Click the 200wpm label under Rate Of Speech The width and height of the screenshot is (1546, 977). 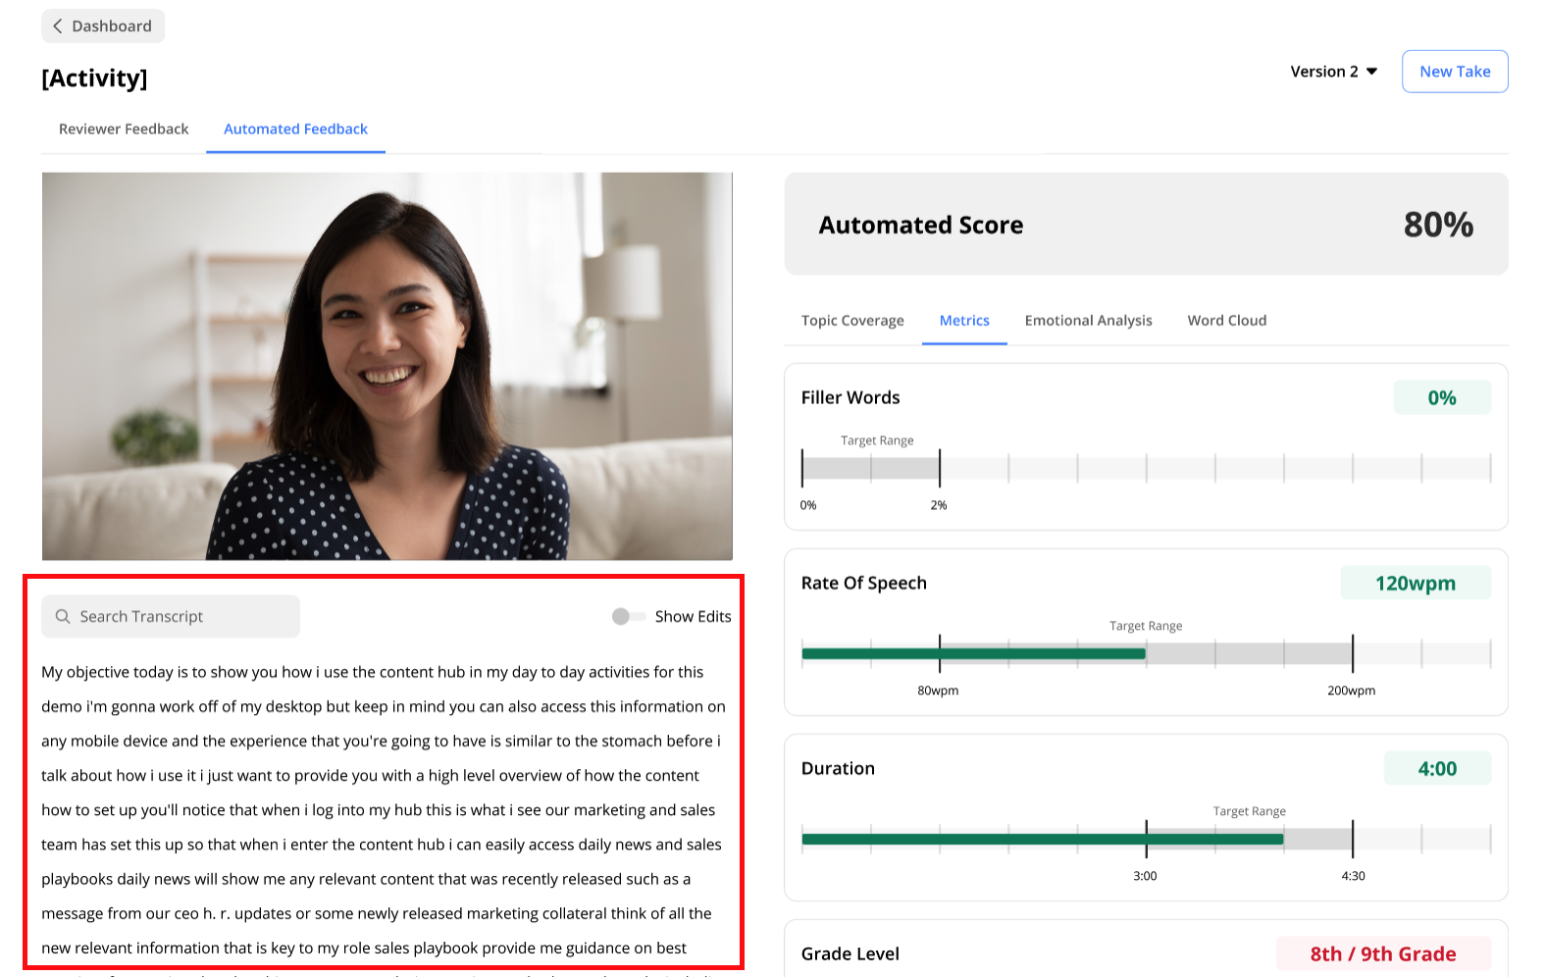click(1352, 691)
